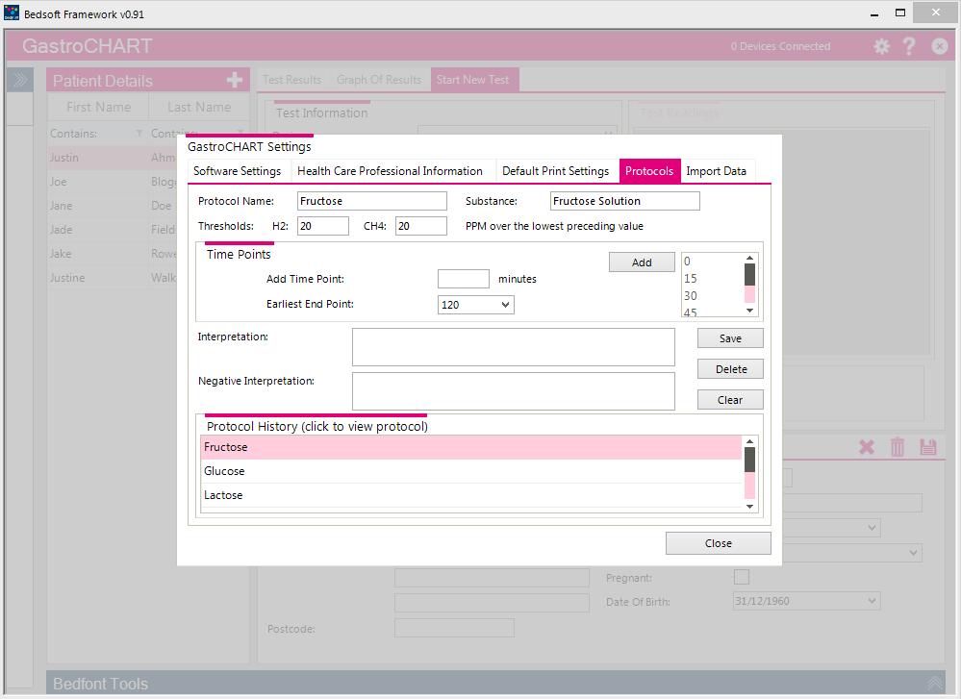The width and height of the screenshot is (961, 699).
Task: Click Negative Interpretation text box
Action: click(x=514, y=391)
